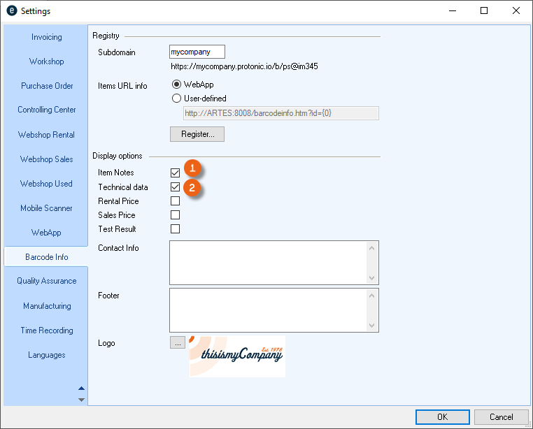
Task: Click the Logo browse (...) button
Action: tap(178, 343)
